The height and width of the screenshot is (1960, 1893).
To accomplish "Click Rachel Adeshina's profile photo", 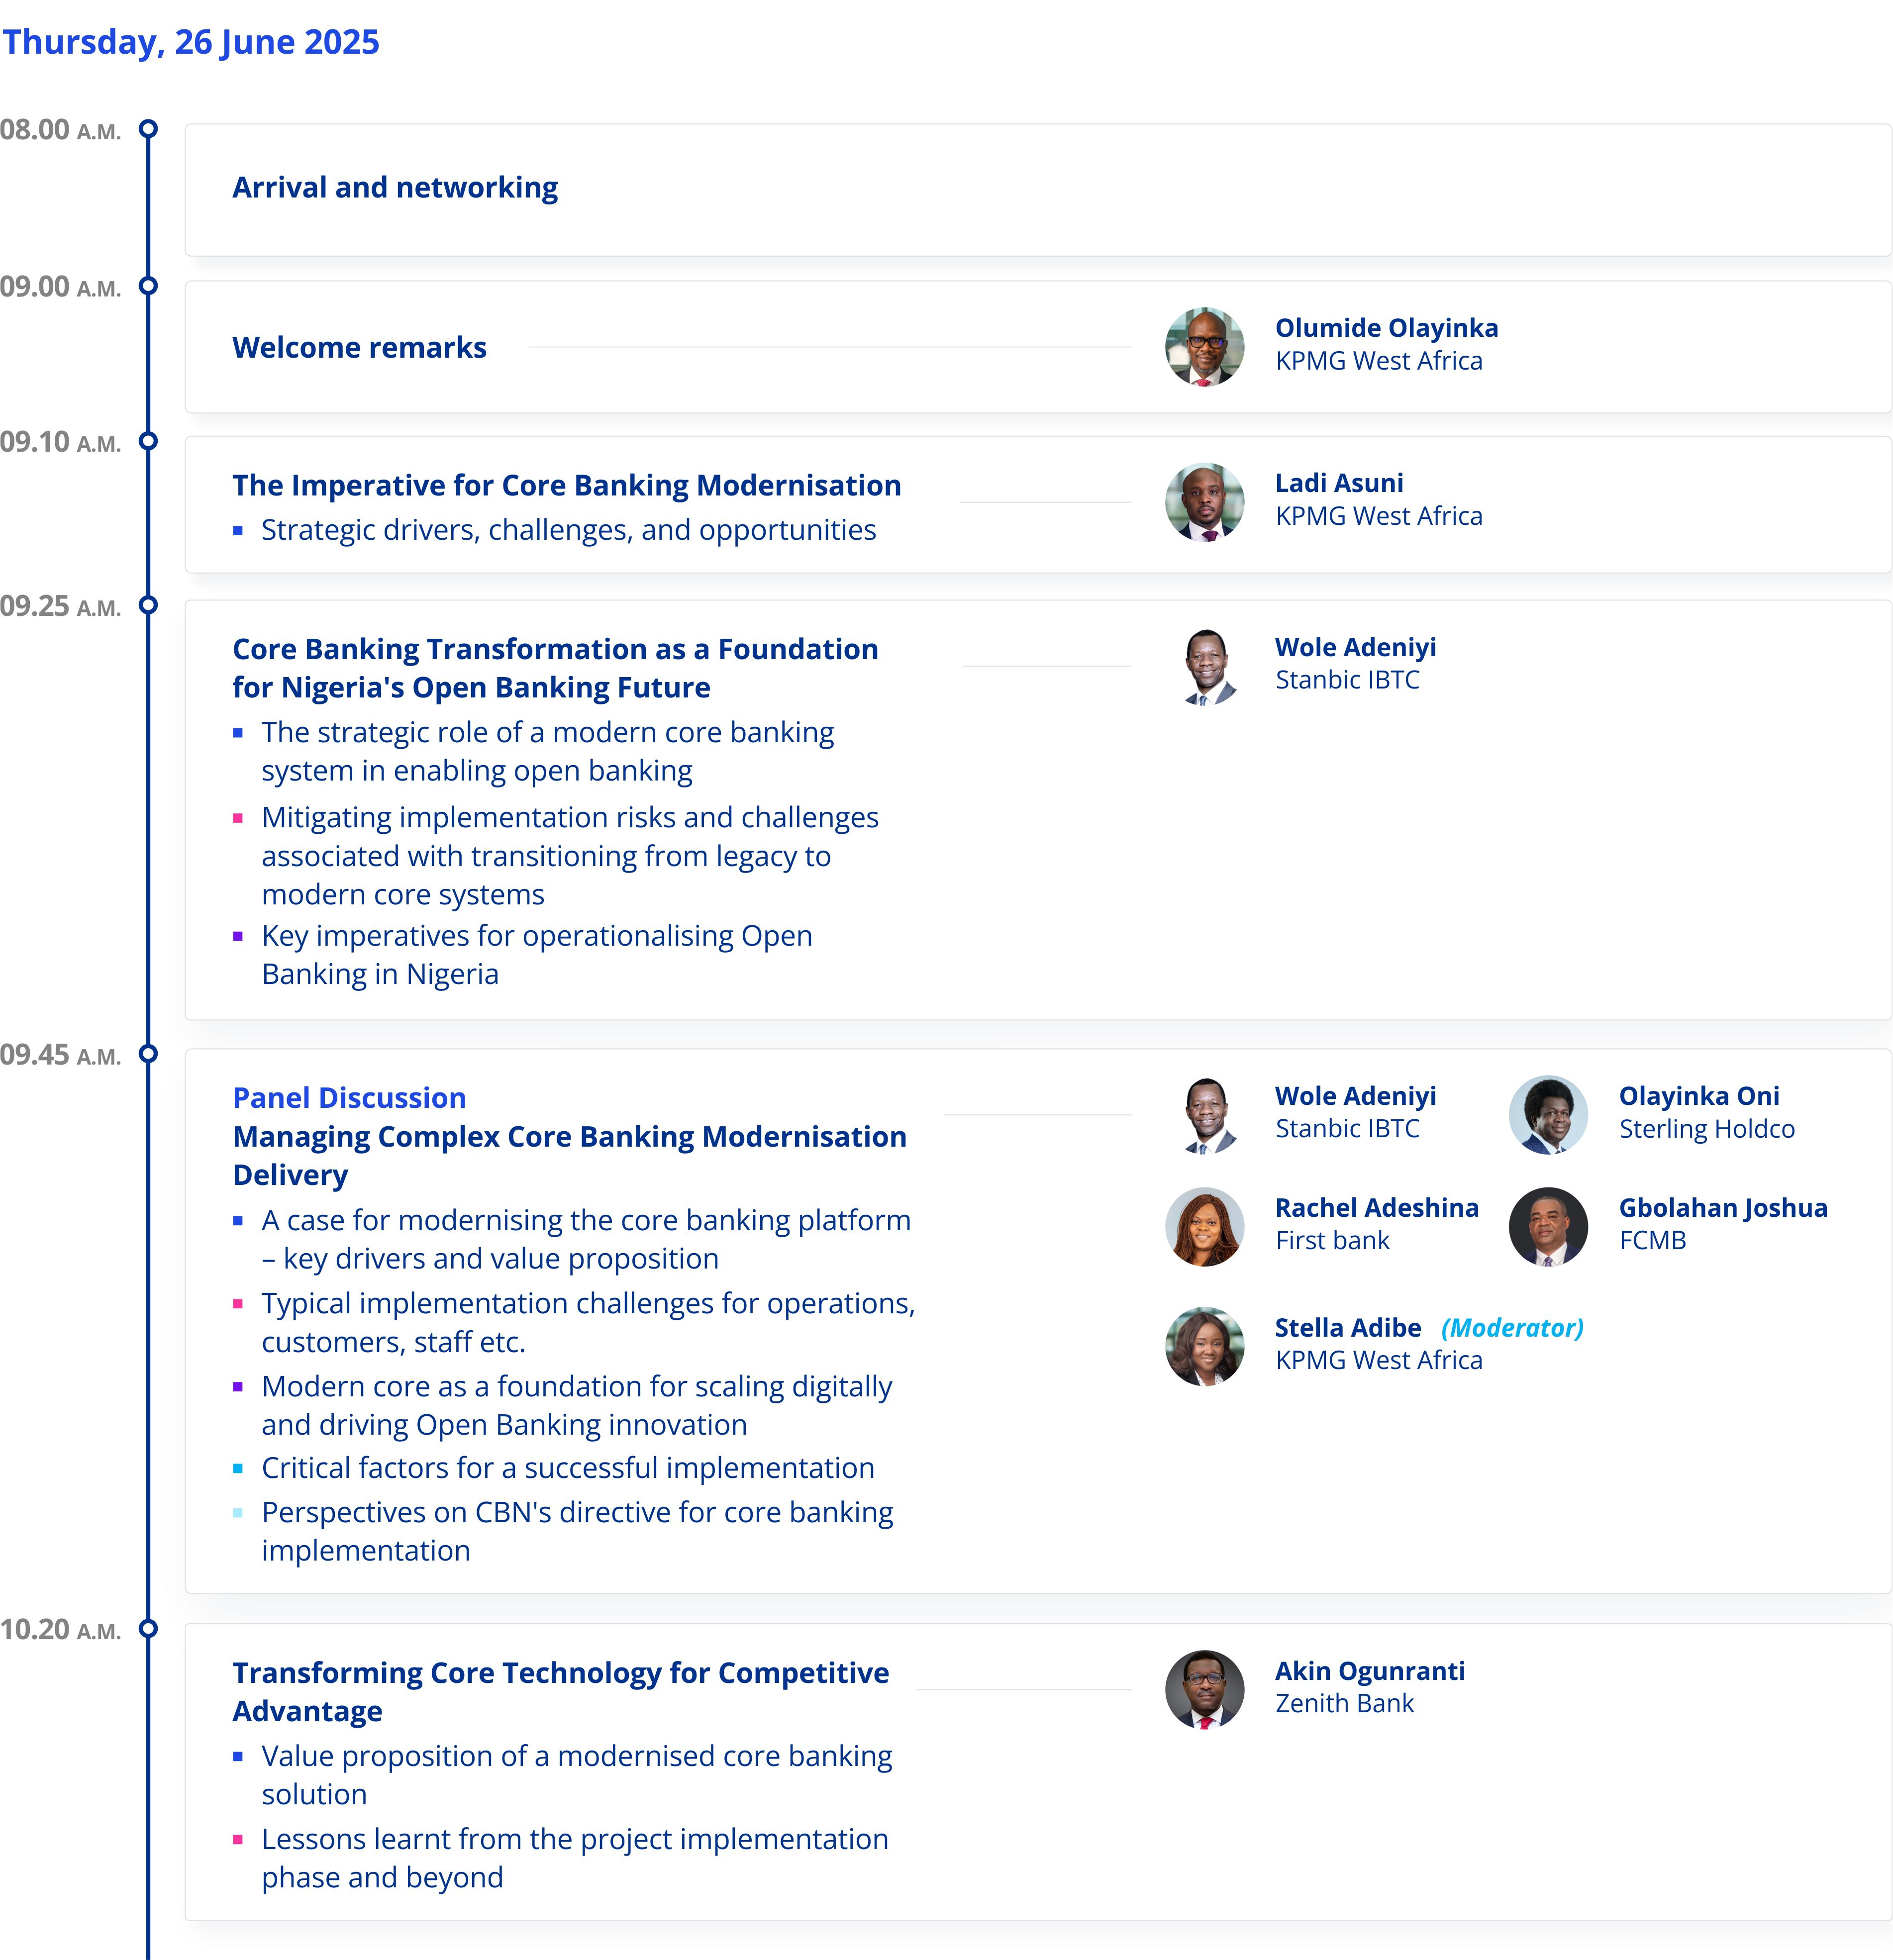I will click(1204, 1226).
